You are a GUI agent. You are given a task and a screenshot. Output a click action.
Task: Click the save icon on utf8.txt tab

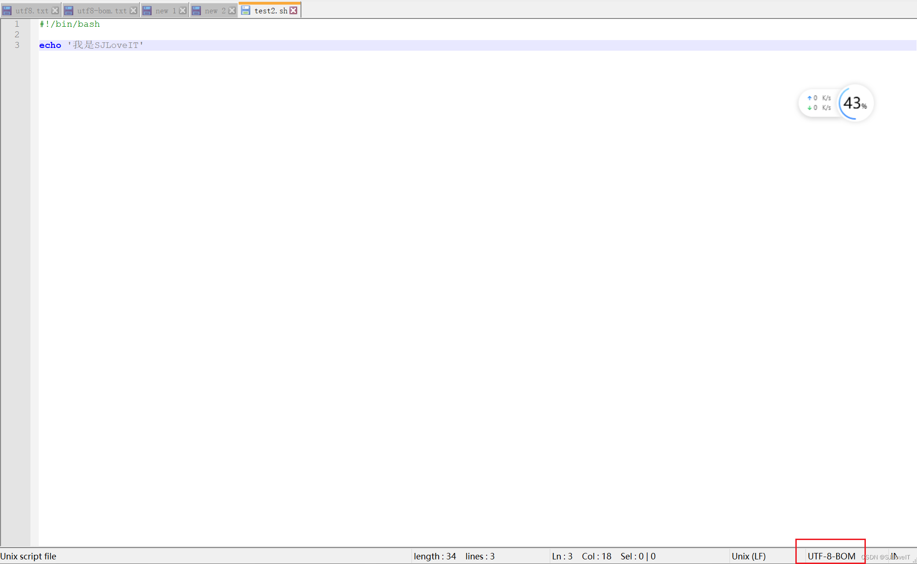pos(6,10)
